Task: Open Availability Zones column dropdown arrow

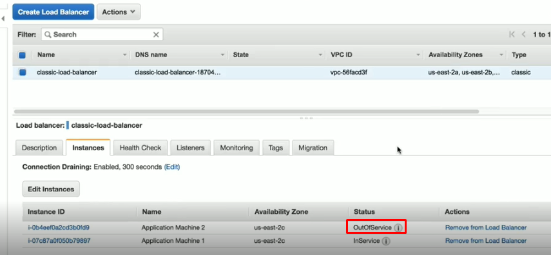Action: click(501, 55)
